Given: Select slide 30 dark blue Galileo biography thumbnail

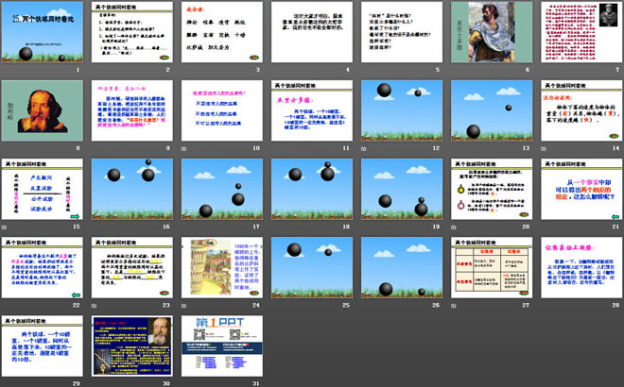Looking at the screenshot, I should click(132, 346).
